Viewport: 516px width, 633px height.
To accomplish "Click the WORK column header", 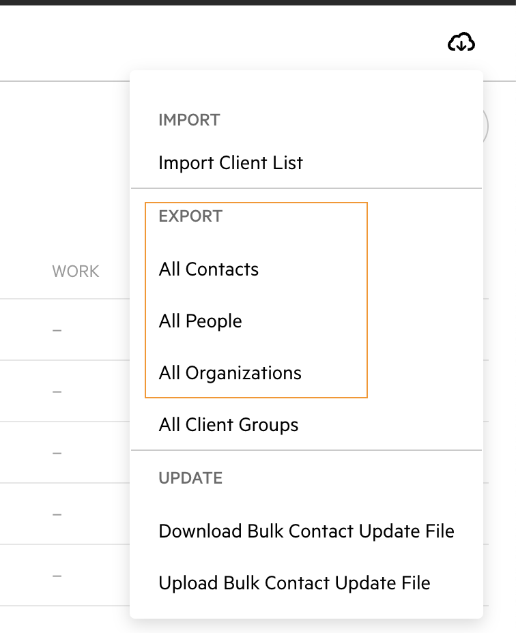I will (x=75, y=271).
